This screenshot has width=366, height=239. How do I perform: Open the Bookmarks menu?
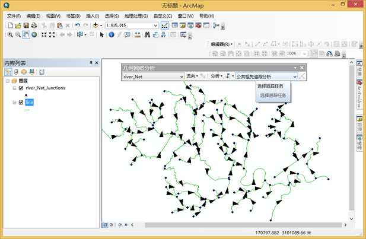click(x=74, y=16)
